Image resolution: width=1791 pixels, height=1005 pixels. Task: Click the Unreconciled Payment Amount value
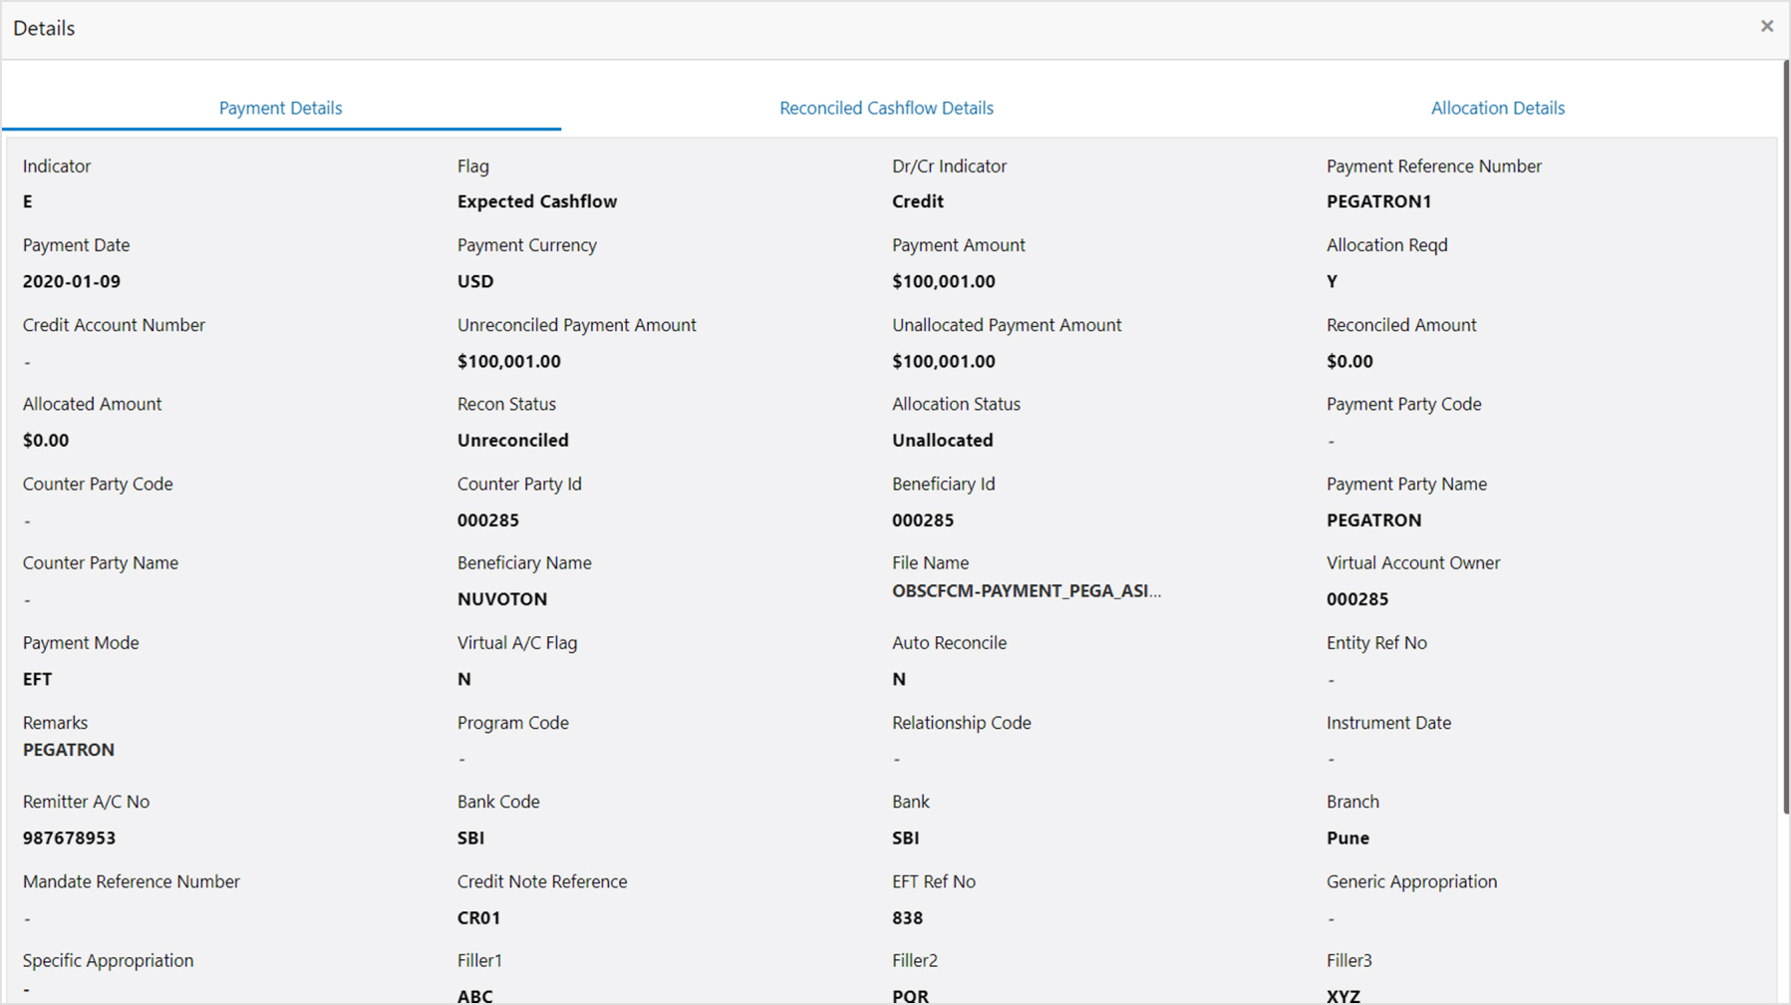tap(508, 361)
